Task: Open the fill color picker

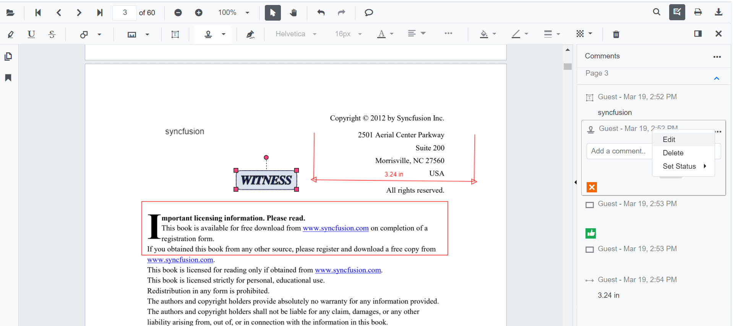Action: pyautogui.click(x=488, y=34)
